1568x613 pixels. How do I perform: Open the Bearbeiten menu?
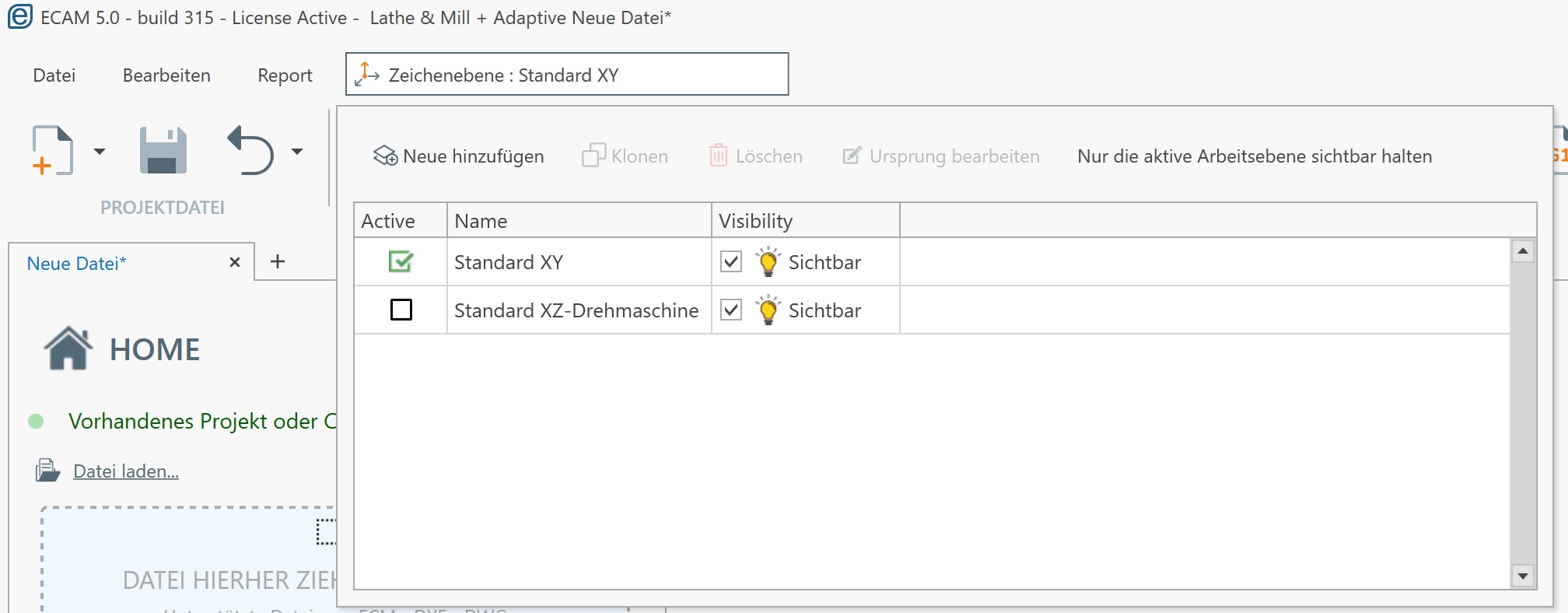[166, 75]
